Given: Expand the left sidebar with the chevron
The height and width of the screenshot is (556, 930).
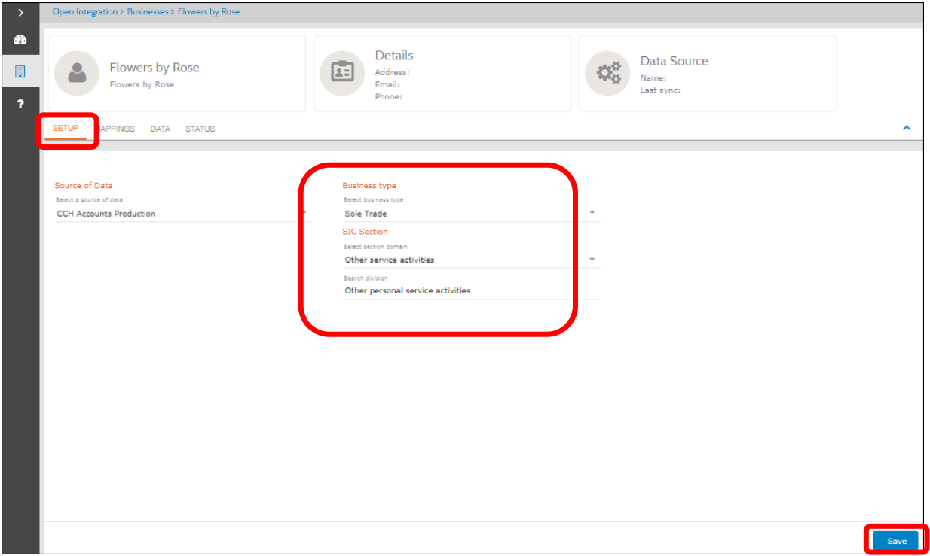Looking at the screenshot, I should [20, 13].
